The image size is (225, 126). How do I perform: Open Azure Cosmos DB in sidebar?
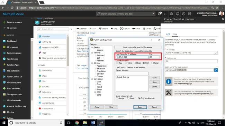15,77
